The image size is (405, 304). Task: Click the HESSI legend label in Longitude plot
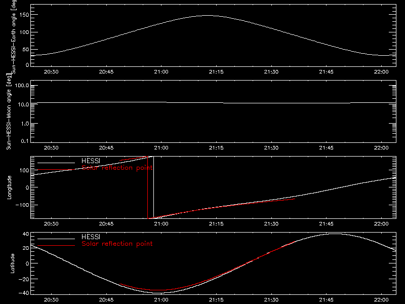[91, 161]
